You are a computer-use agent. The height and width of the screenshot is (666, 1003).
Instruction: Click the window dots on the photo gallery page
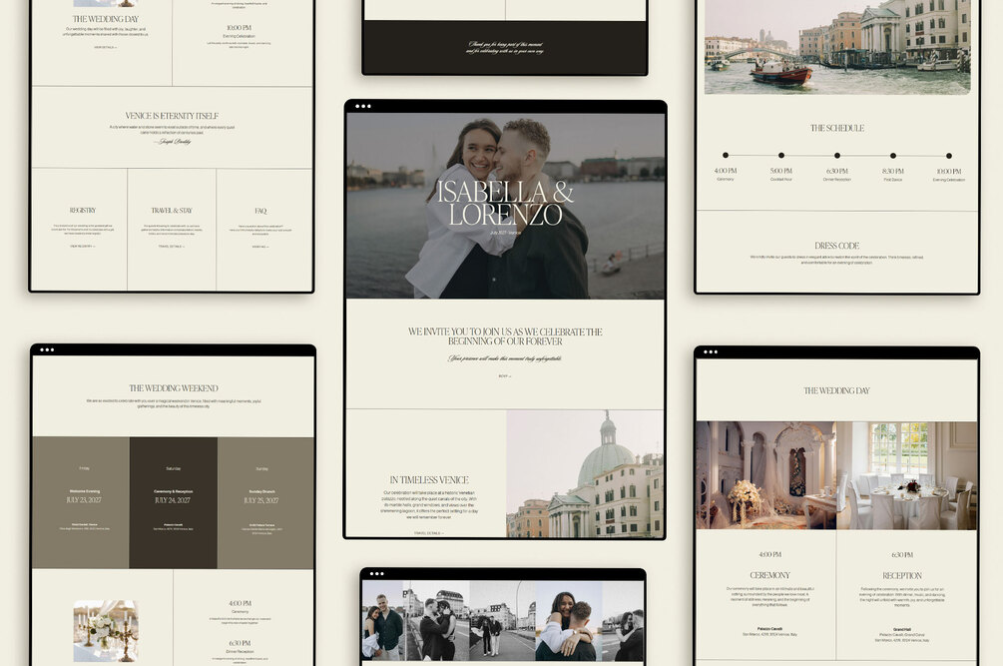377,574
